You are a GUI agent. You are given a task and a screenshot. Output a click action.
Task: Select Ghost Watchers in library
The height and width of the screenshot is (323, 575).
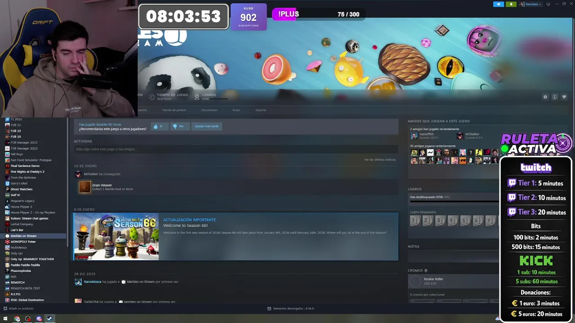[22, 189]
